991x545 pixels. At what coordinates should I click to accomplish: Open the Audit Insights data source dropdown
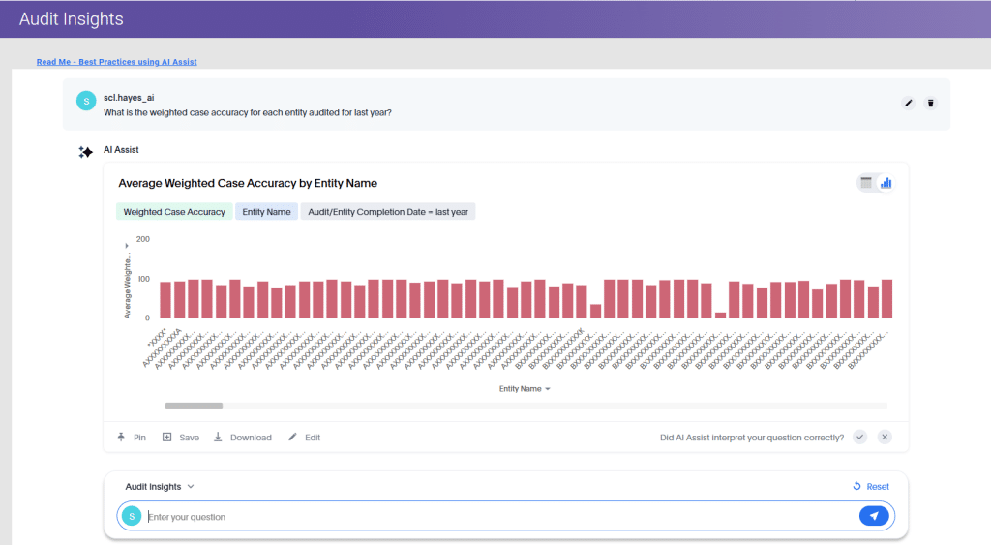tap(160, 487)
